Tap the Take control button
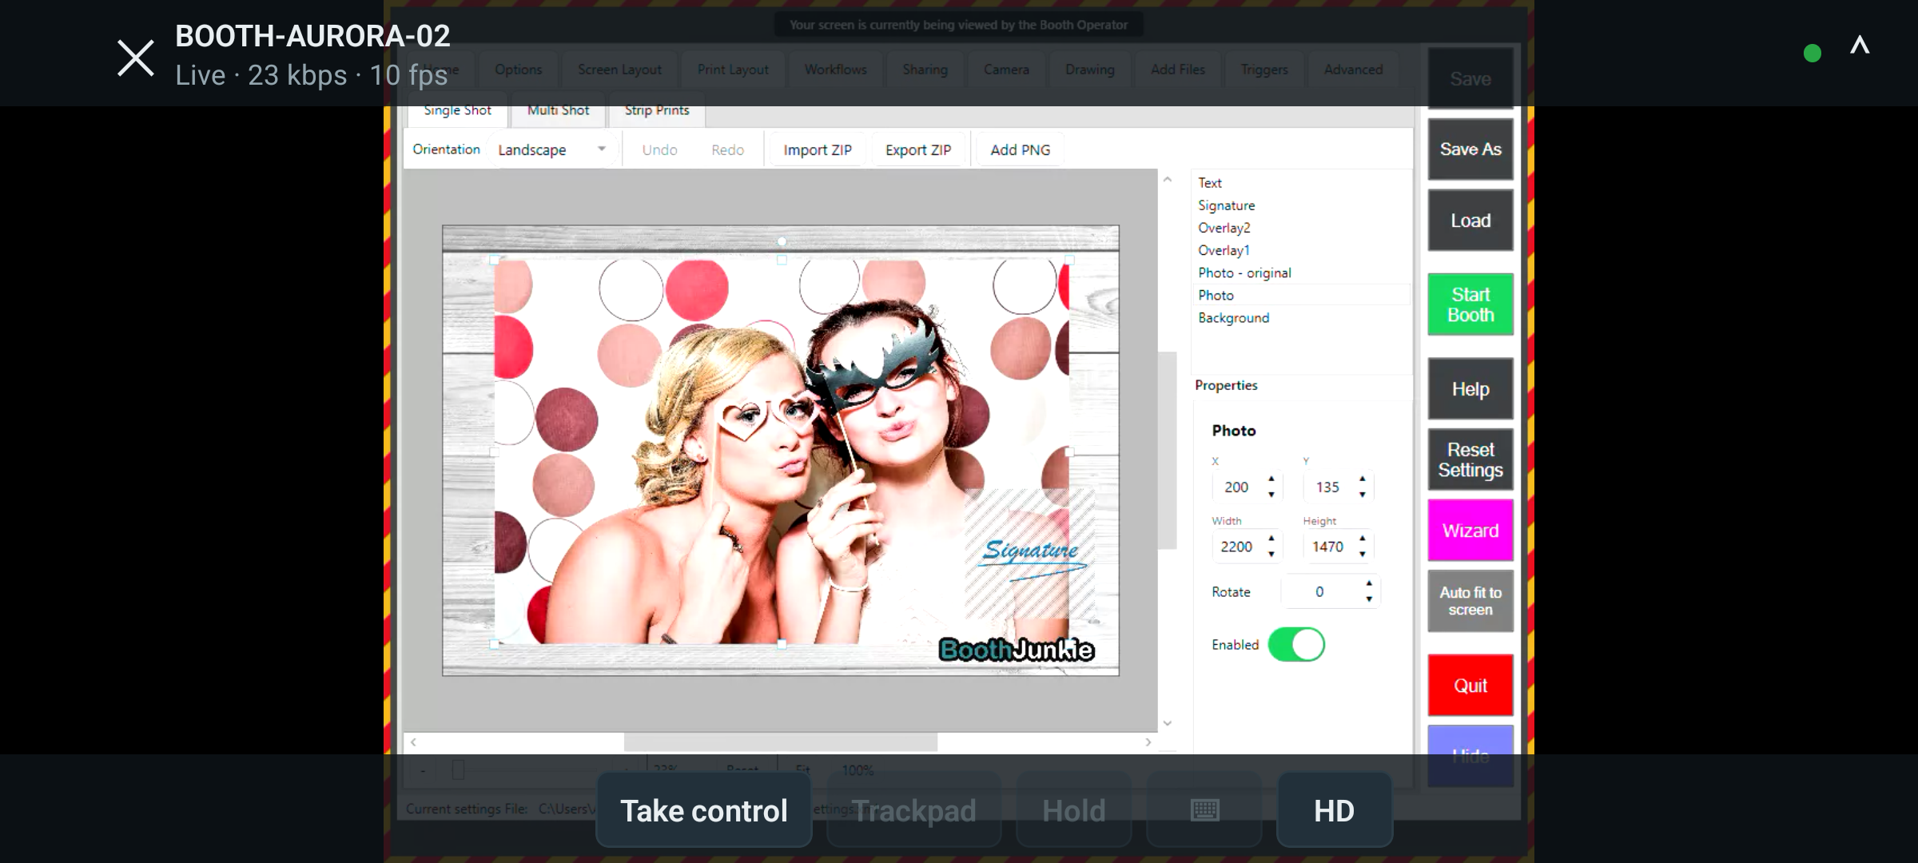Image resolution: width=1918 pixels, height=863 pixels. [x=704, y=810]
